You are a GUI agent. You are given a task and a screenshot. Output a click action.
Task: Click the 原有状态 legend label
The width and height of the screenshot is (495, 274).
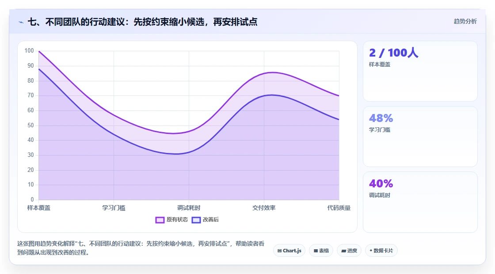(177, 220)
